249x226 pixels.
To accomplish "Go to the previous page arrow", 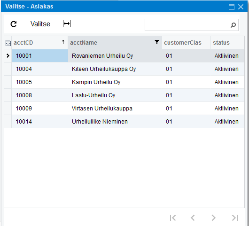I will (193, 218).
